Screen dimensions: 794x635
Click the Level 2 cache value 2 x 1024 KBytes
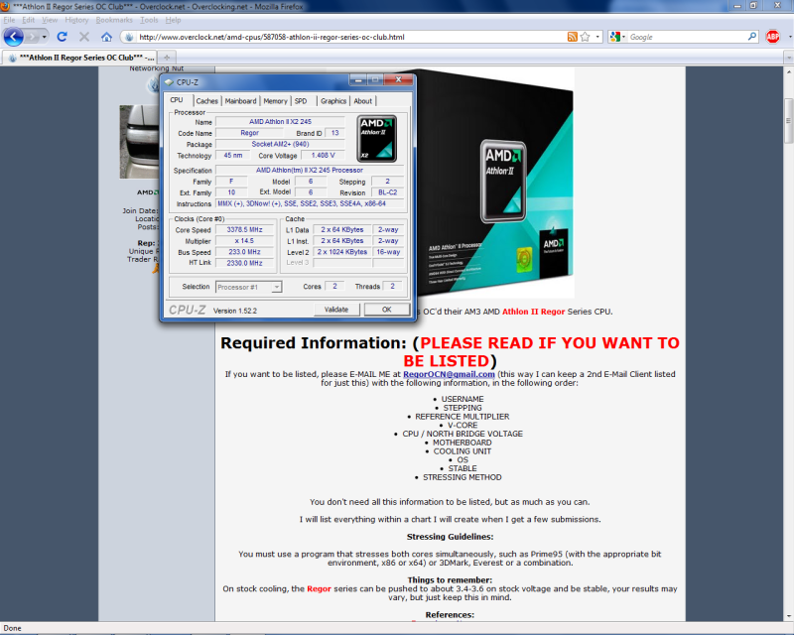(342, 252)
